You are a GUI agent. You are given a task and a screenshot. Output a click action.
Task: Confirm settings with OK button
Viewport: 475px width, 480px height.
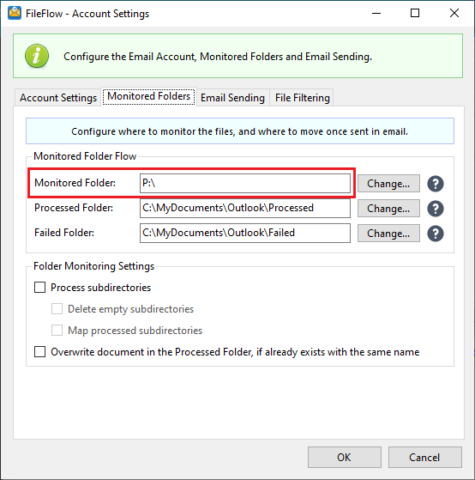(x=345, y=457)
